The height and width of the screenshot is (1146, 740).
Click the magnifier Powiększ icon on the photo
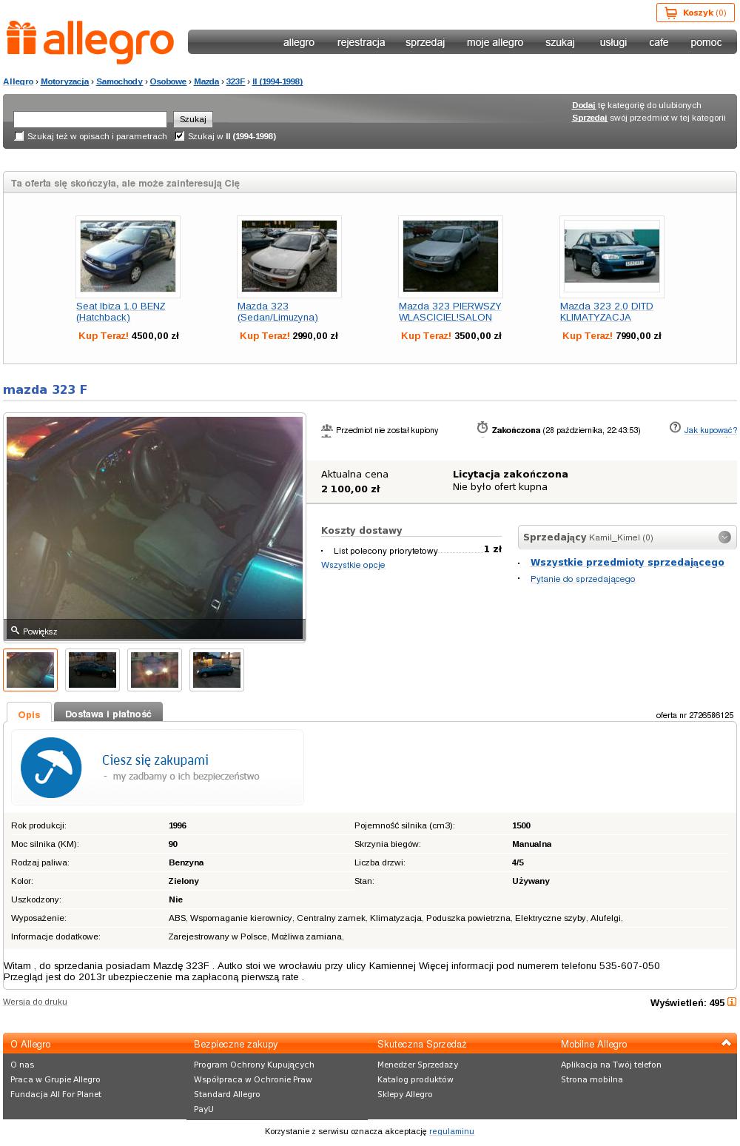coord(15,631)
